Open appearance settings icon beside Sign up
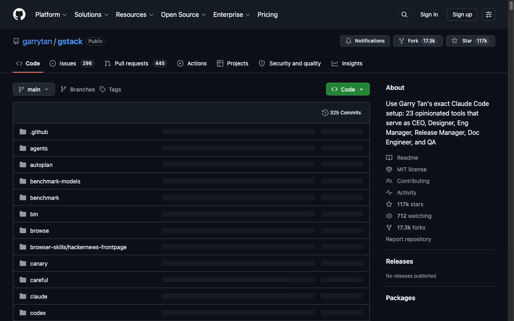The width and height of the screenshot is (514, 321). [489, 14]
